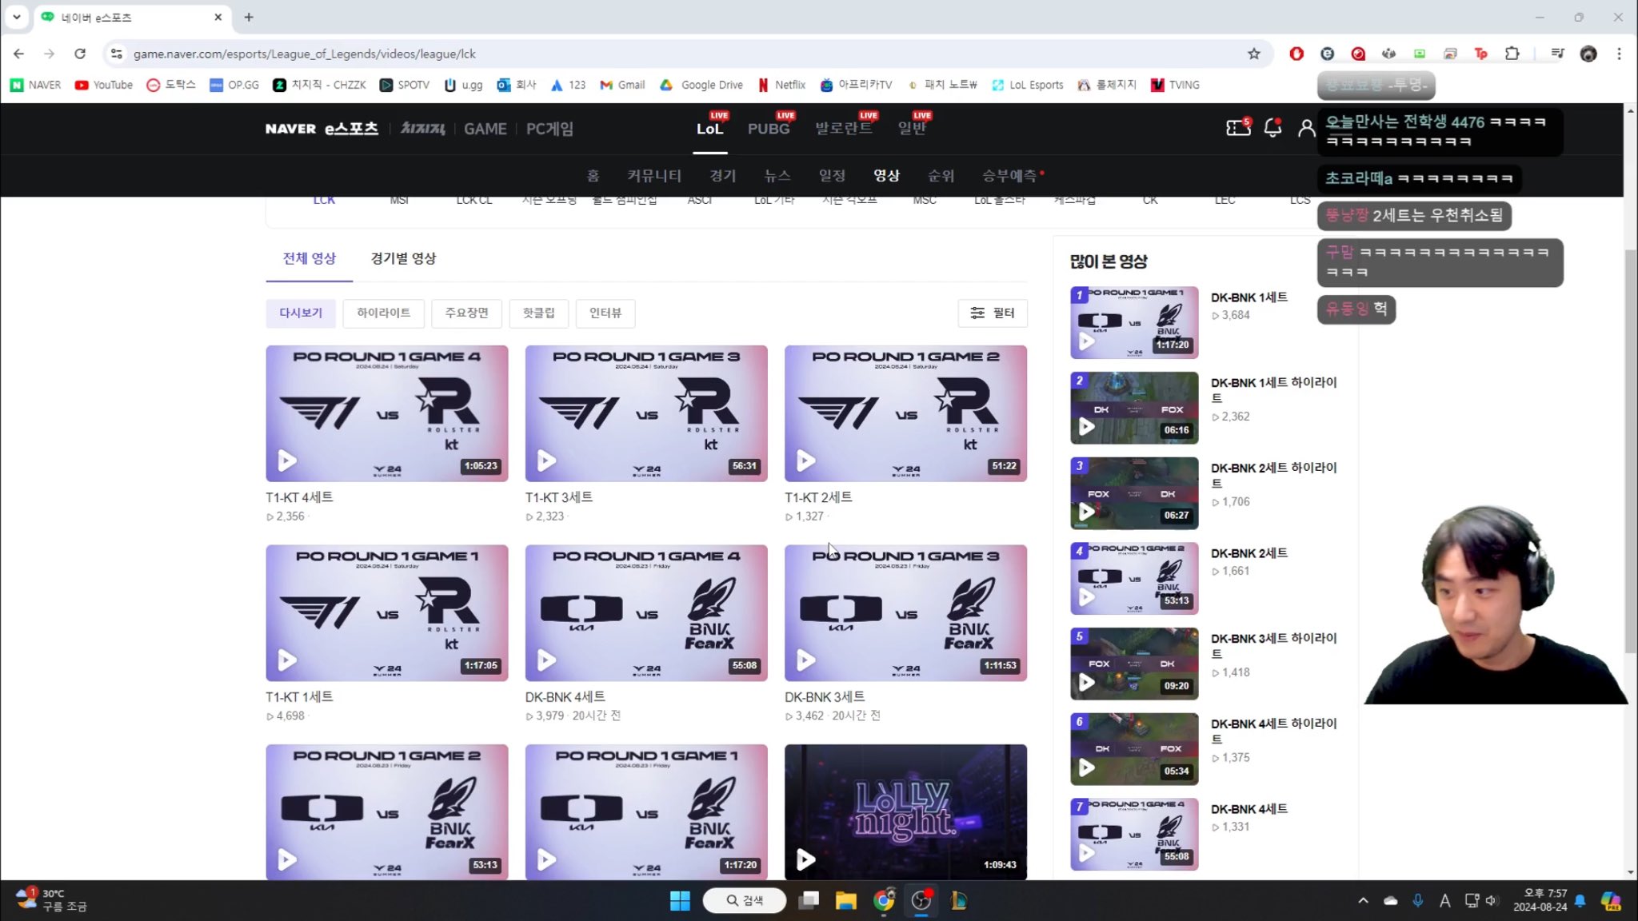Open Chrome extensions puzzle icon
The width and height of the screenshot is (1638, 921).
[x=1512, y=54]
